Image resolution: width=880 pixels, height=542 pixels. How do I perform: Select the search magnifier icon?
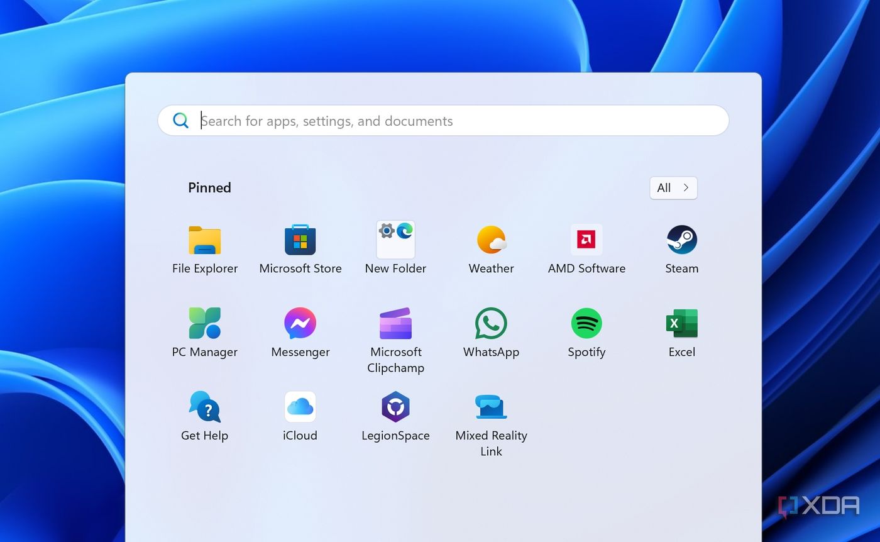pos(180,120)
